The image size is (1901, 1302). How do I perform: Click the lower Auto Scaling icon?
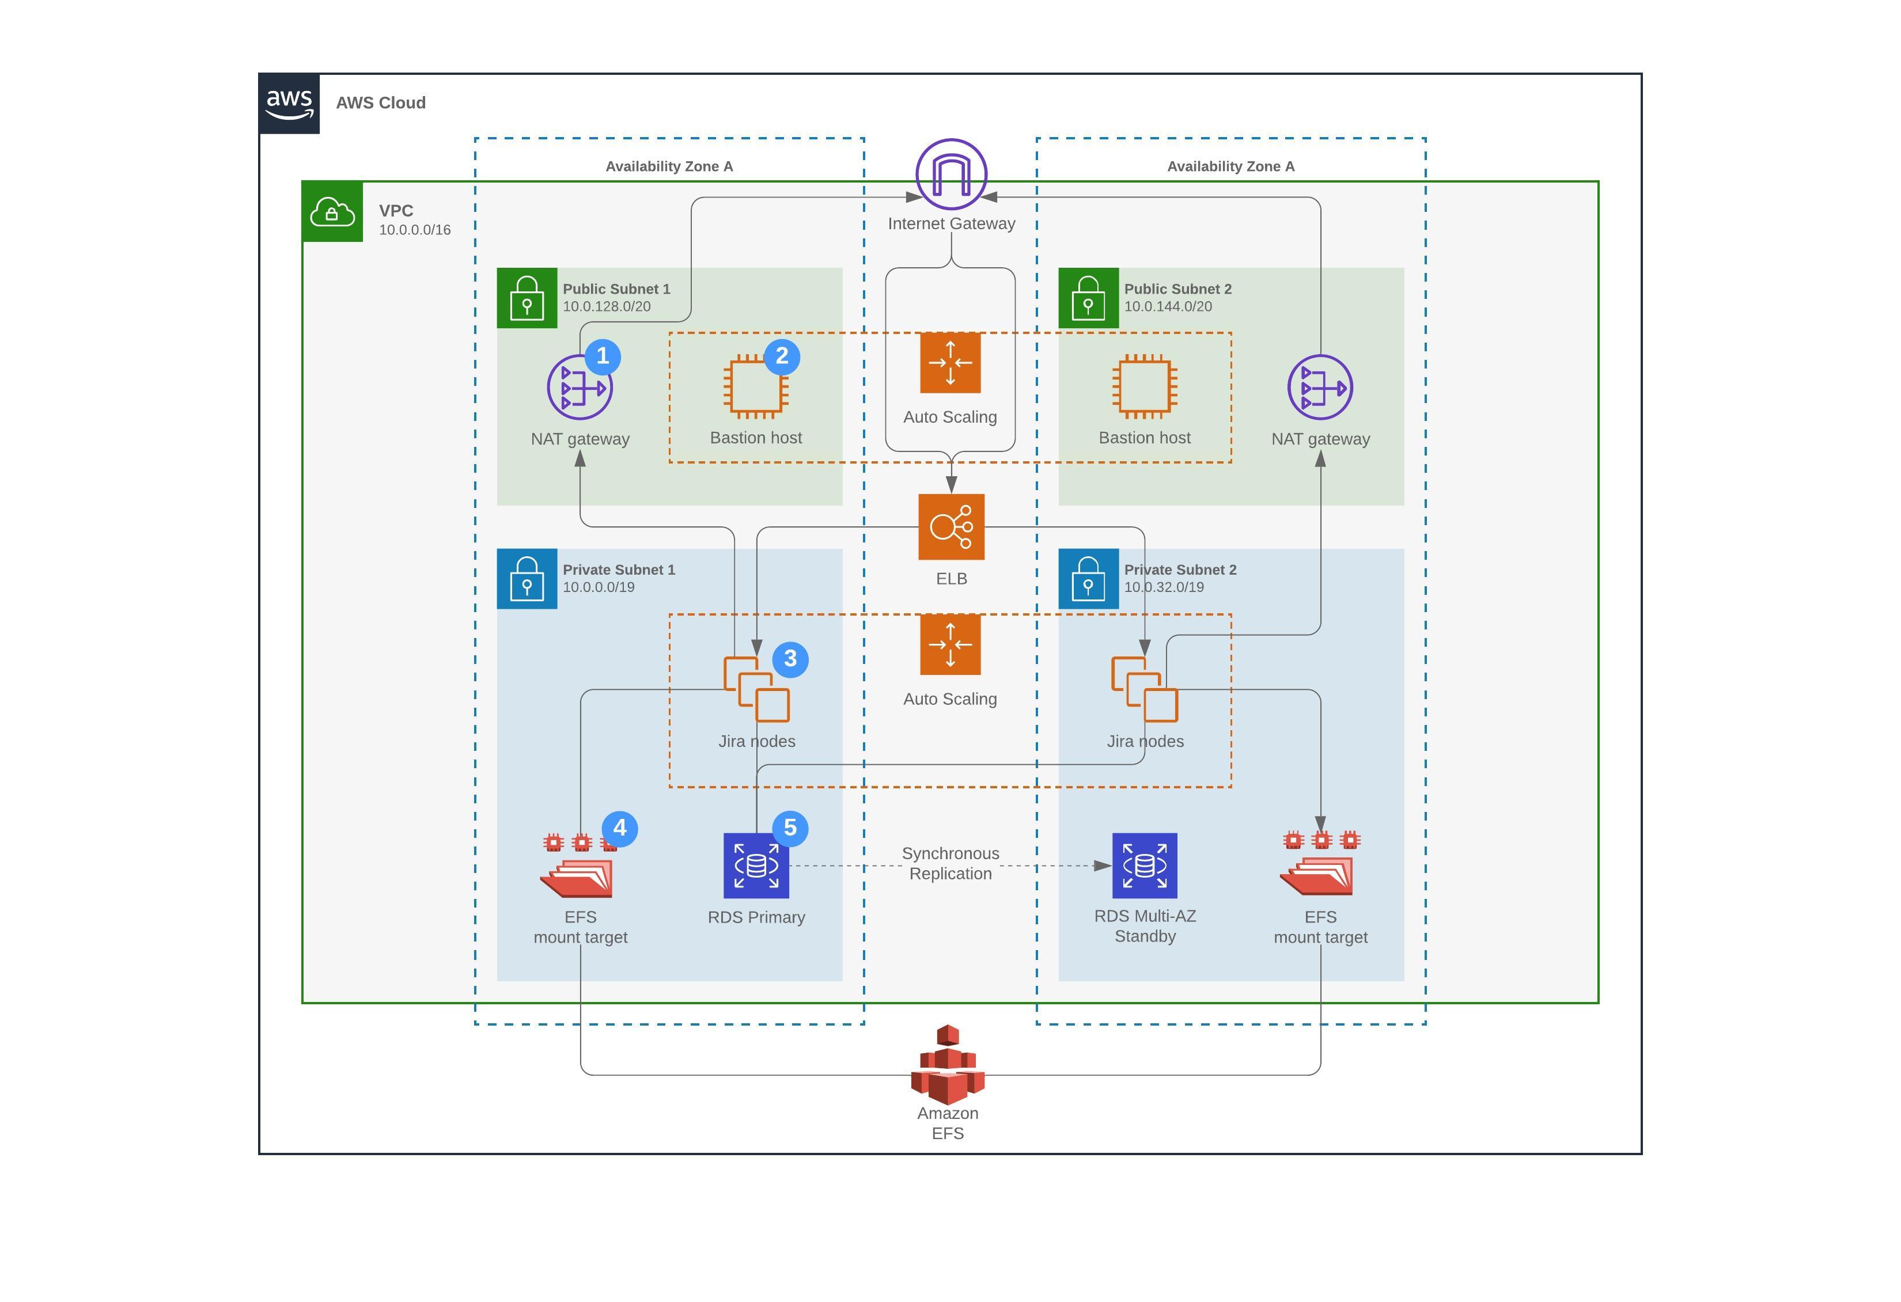coord(950,644)
